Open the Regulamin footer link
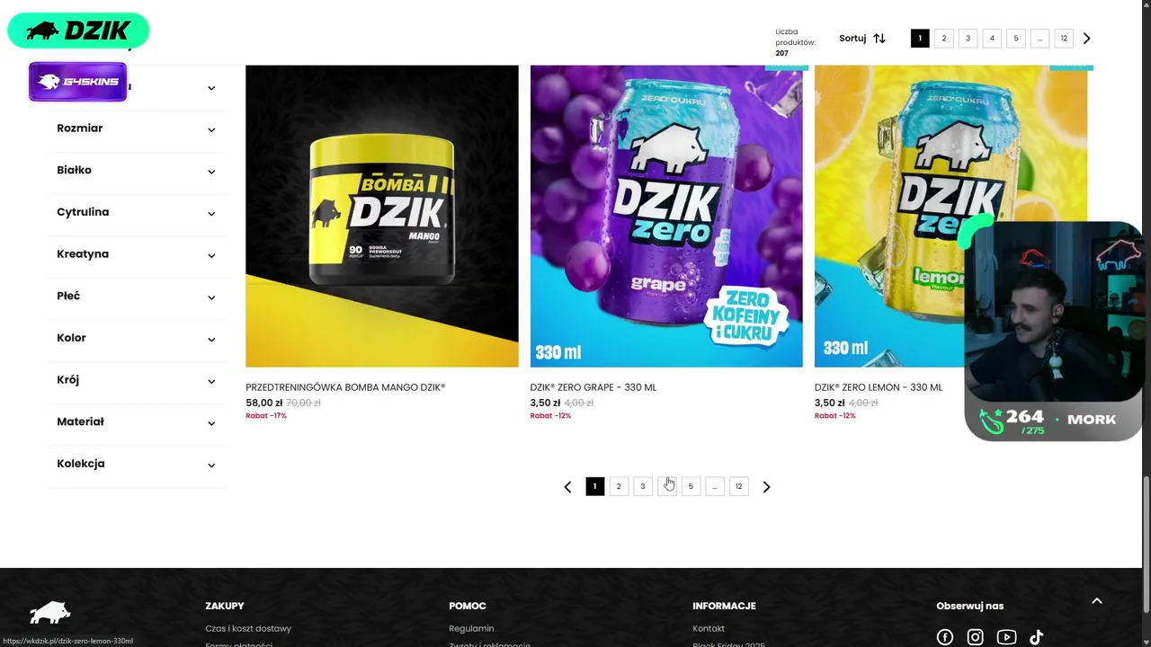This screenshot has width=1151, height=647. [471, 628]
